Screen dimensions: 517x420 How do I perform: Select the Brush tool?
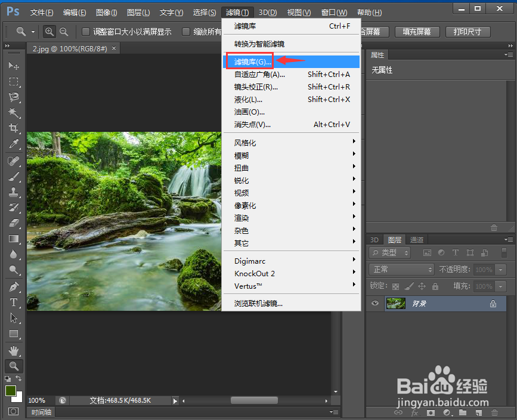pyautogui.click(x=14, y=177)
